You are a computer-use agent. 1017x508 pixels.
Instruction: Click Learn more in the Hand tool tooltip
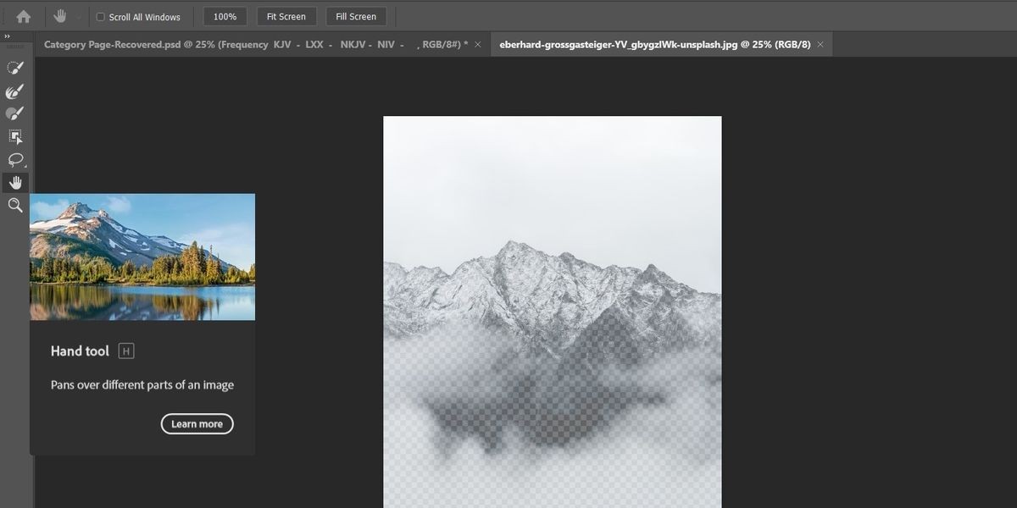[197, 424]
